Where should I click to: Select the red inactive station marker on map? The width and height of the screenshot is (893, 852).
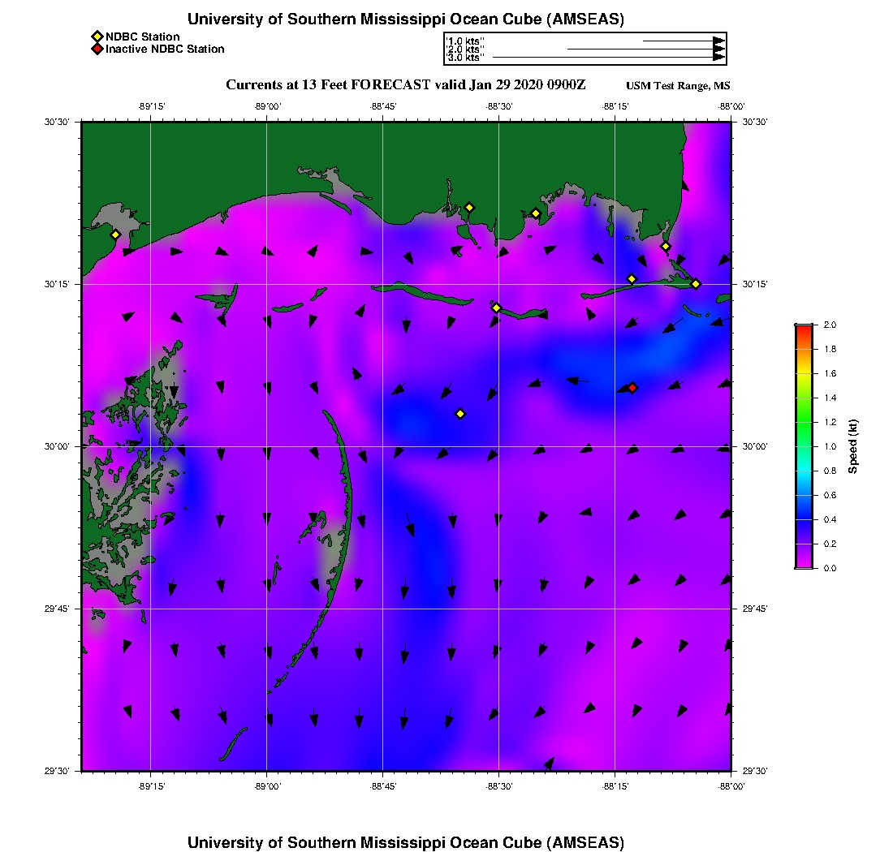pyautogui.click(x=632, y=388)
